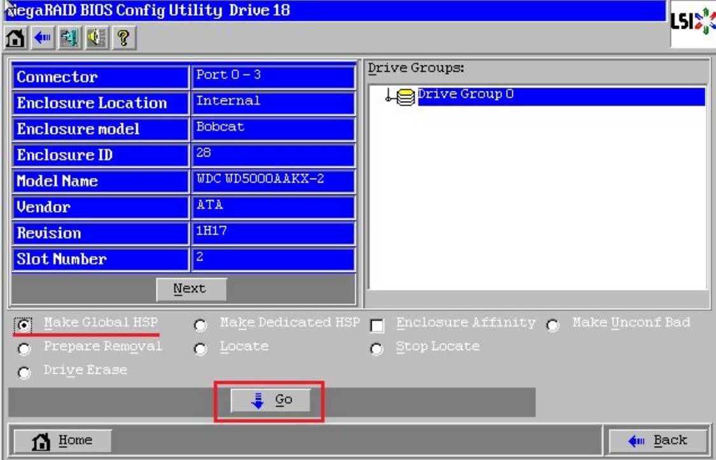
Task: Click the Vendor value ATA
Action: [x=273, y=207]
